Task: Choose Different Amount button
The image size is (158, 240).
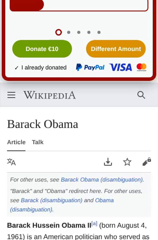Action: (x=116, y=49)
